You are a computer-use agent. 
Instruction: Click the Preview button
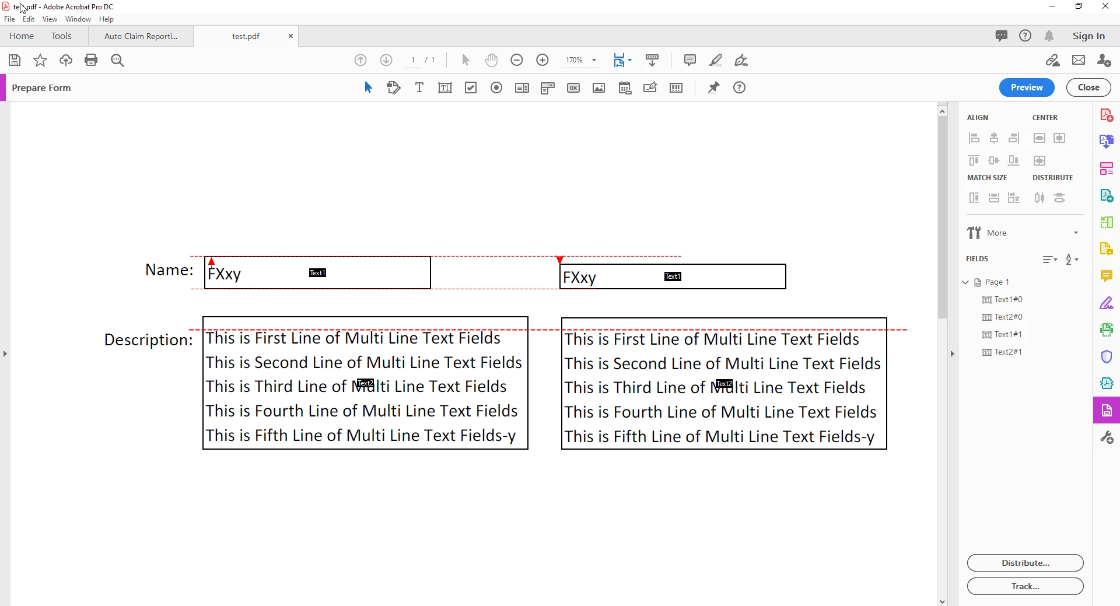coord(1027,87)
